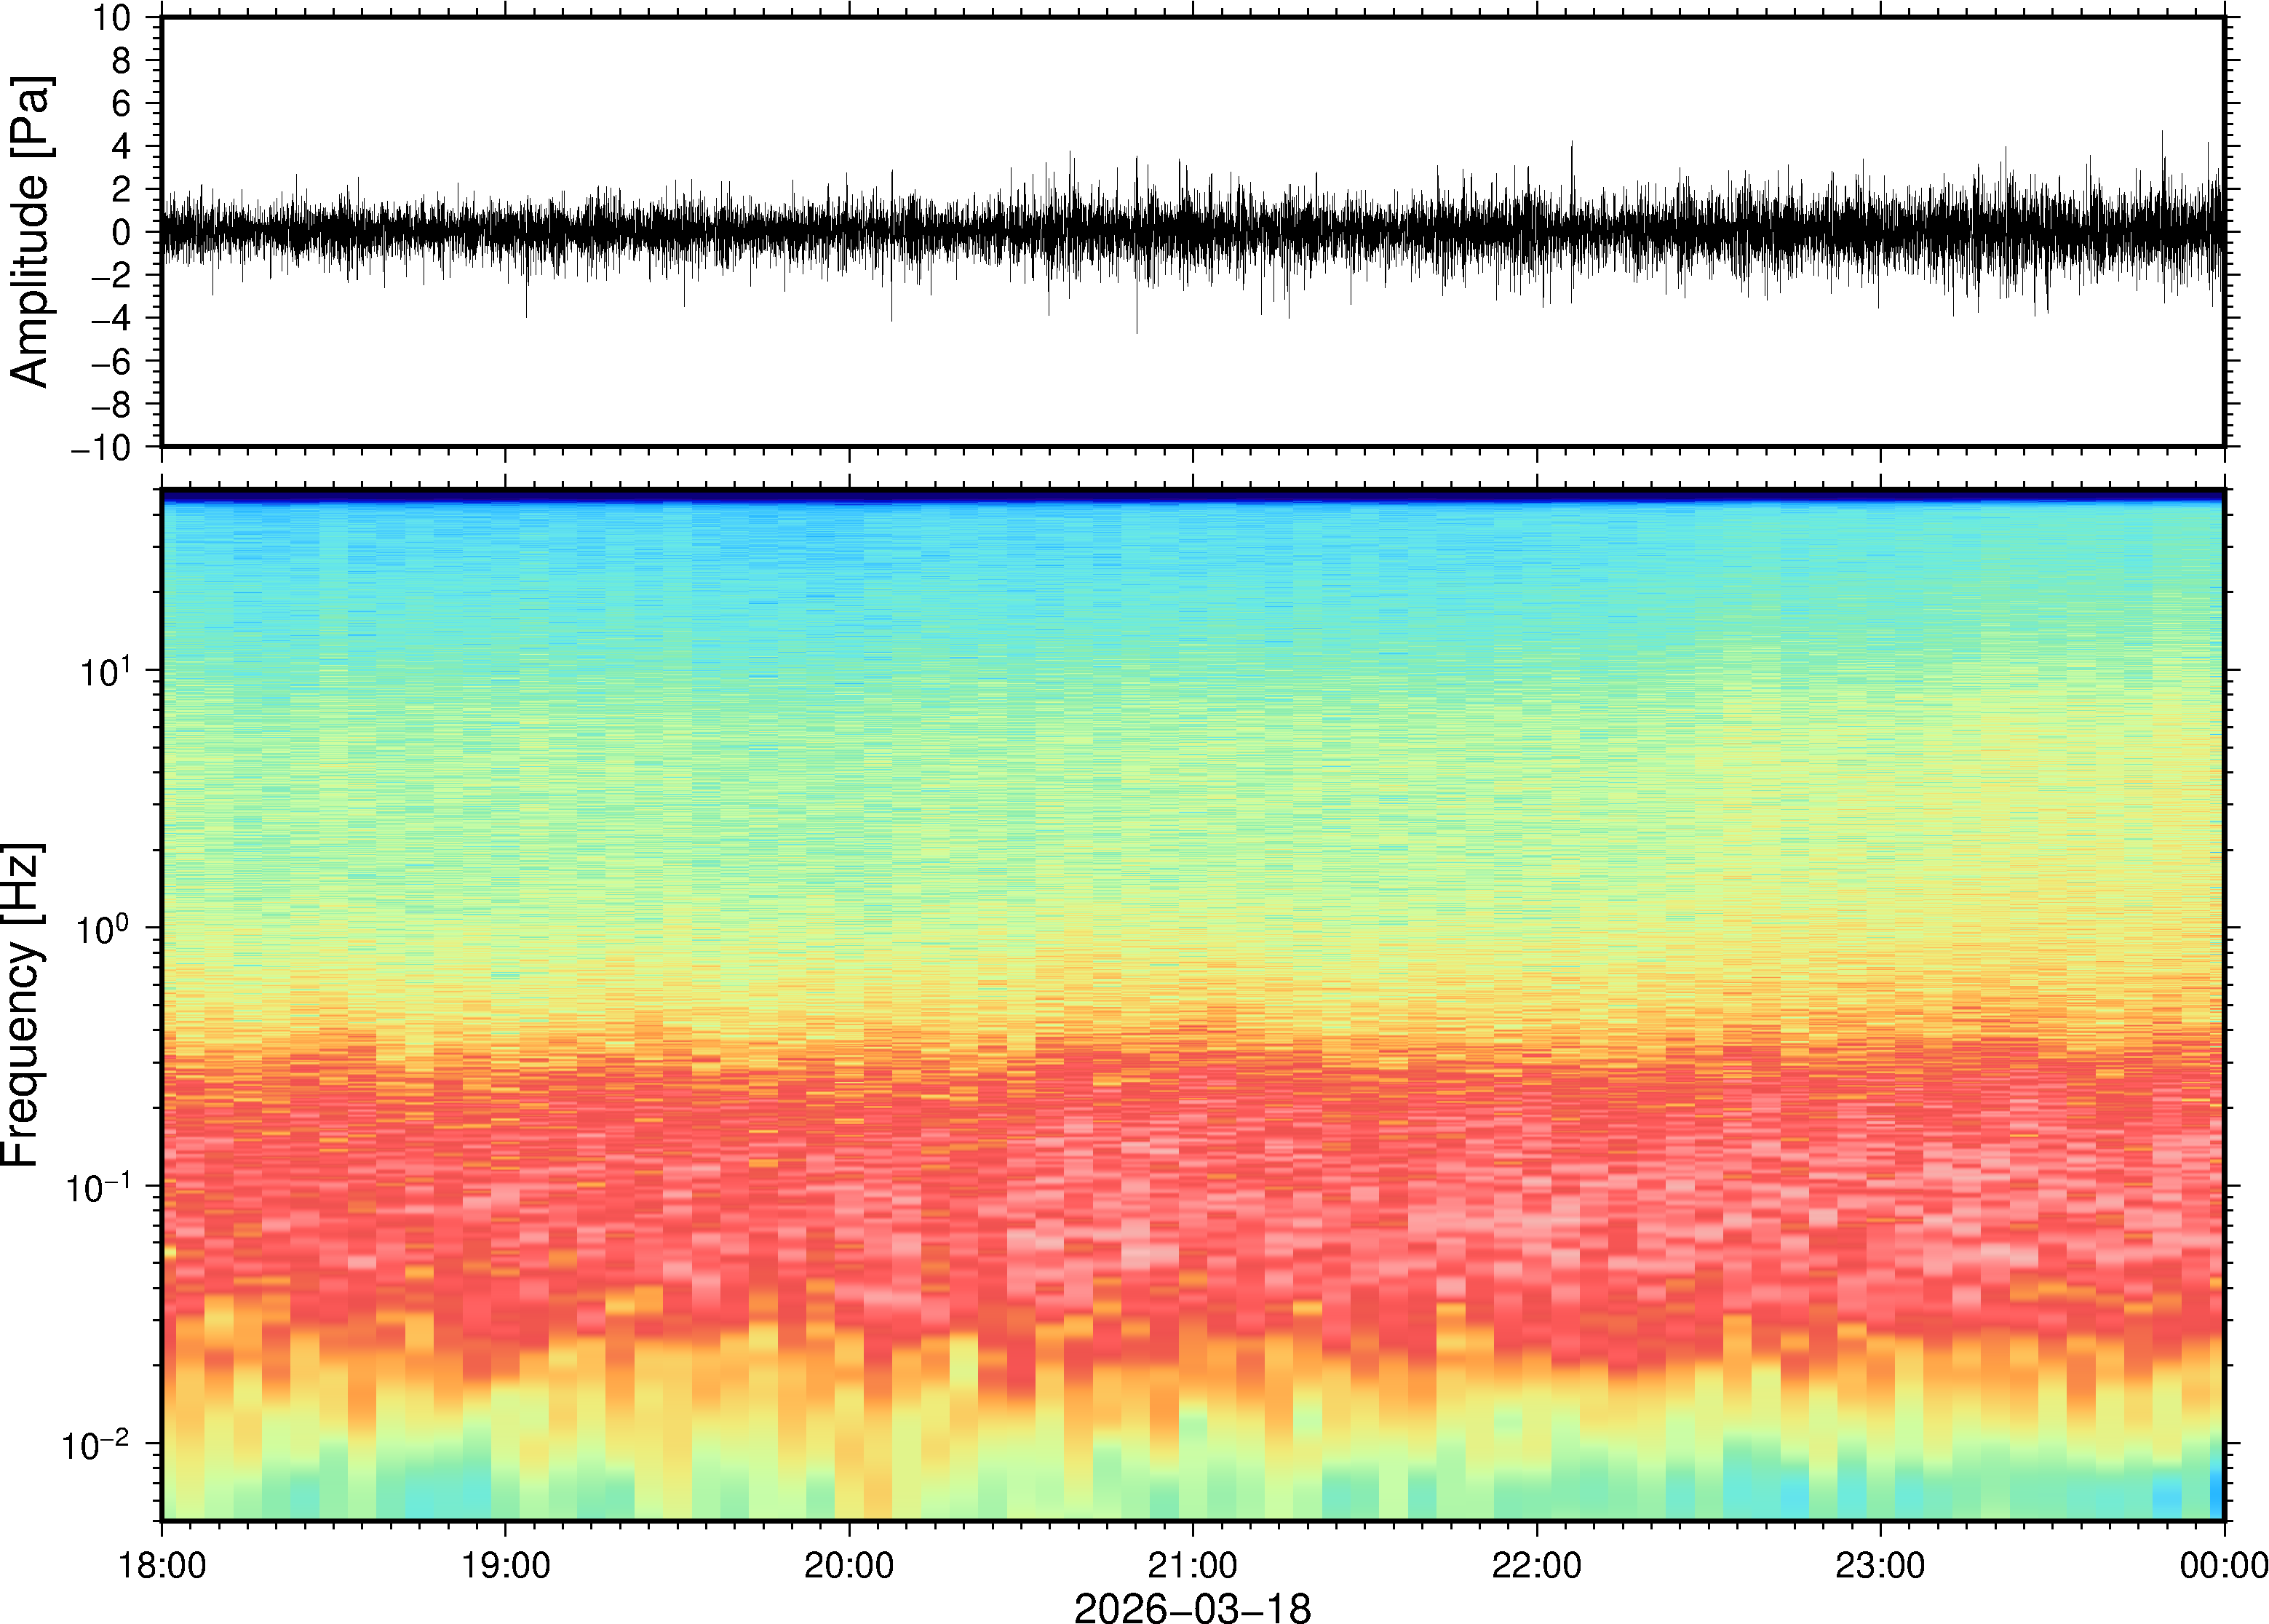2269x1624 pixels.
Task: Click the -6 amplitude tick label
Action: coord(110,362)
